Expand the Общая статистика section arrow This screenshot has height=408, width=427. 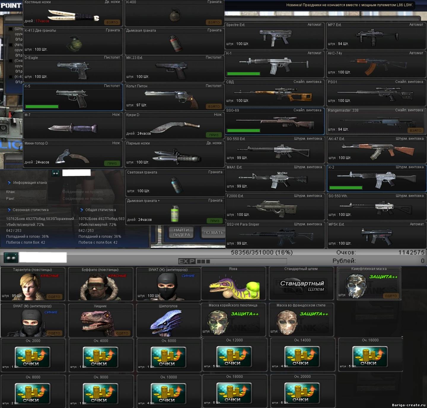tap(82, 210)
